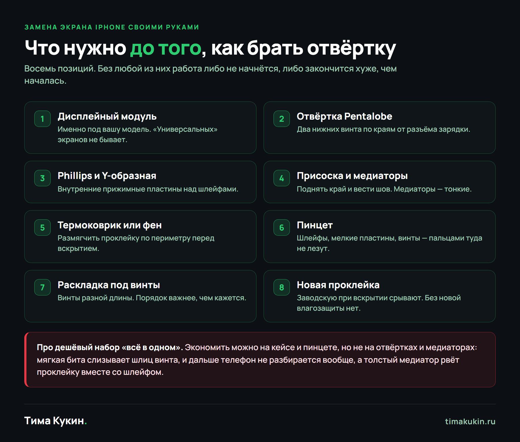
Task: Click the description «Размягчить проклейку по периметру перед вскрытием.»
Action: 136,243
